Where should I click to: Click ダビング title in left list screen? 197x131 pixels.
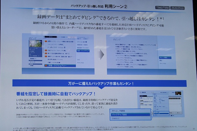pos(32,38)
